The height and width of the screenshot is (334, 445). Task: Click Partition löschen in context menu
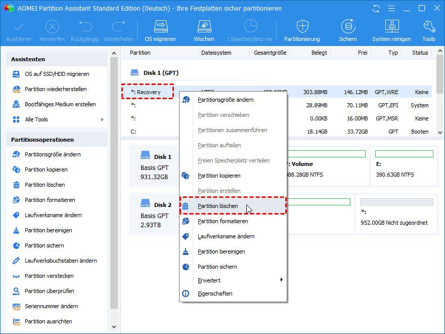pos(233,206)
